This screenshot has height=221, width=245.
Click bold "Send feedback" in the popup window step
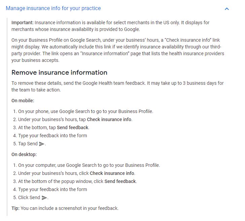120,182
